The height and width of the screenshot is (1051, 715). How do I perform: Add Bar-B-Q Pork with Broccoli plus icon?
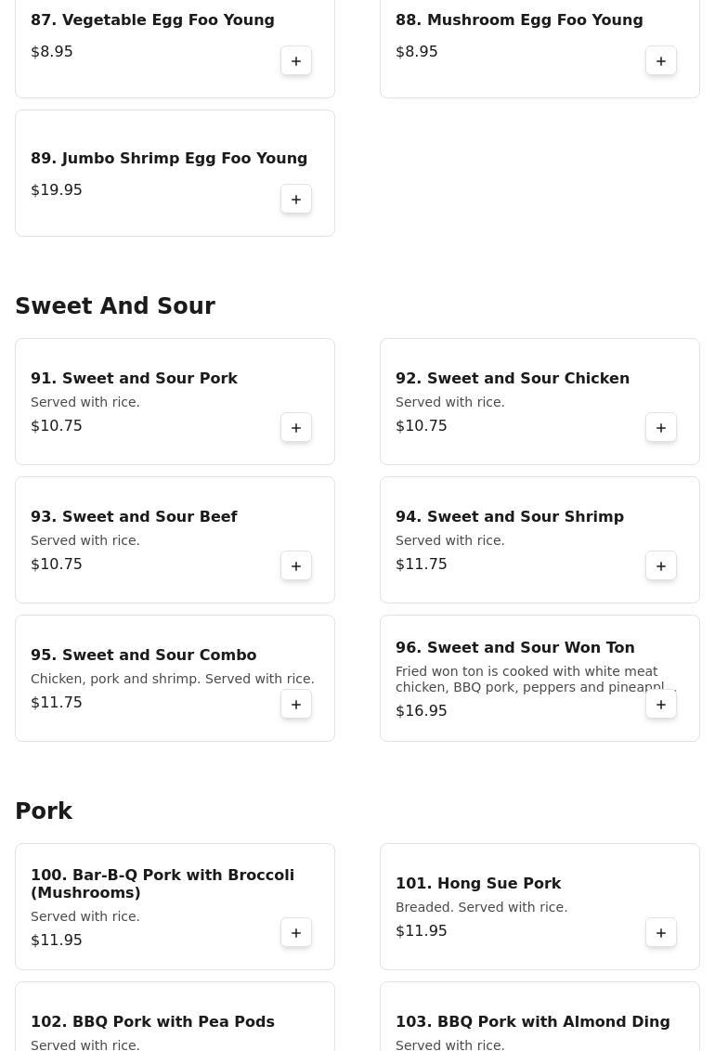tap(296, 932)
